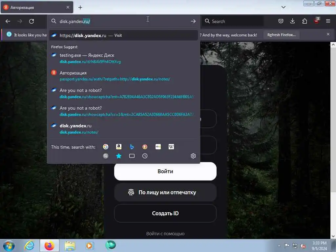Screen dimensions: 336x252
Task: Close the Авторизация tab
Action: (x=68, y=7)
